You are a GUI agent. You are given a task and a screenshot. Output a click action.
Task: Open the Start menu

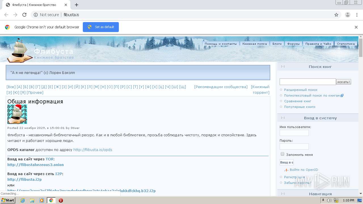coord(8,200)
